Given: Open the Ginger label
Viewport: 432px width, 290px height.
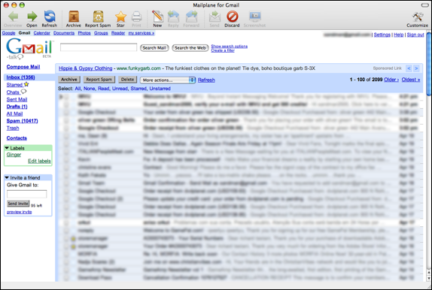Looking at the screenshot, I should (x=14, y=155).
